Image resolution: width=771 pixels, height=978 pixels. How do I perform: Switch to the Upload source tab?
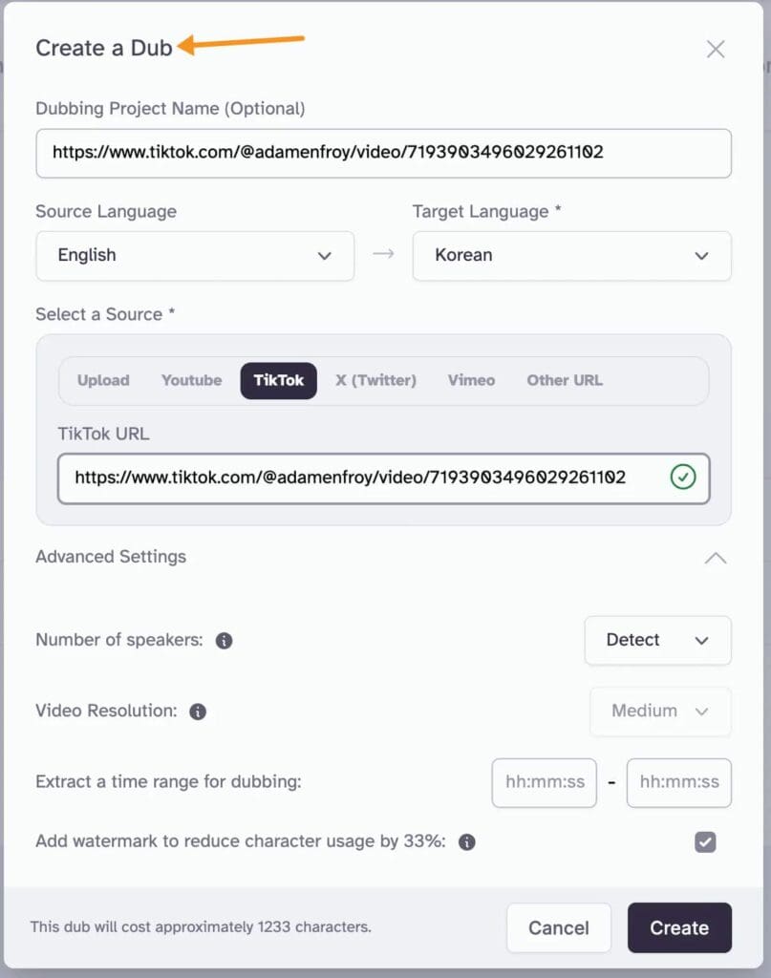click(102, 380)
